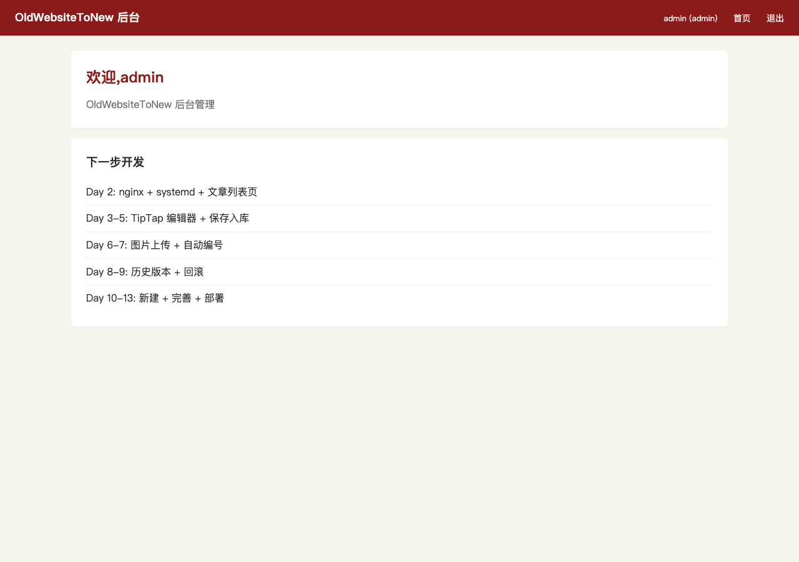The image size is (799, 562).
Task: Select the Day 2 nginx + systemd row
Action: tap(399, 192)
